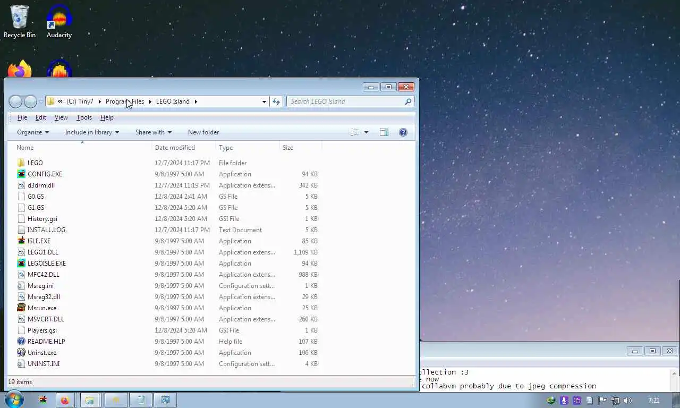
Task: Select the Players.gsi file name
Action: pos(42,330)
